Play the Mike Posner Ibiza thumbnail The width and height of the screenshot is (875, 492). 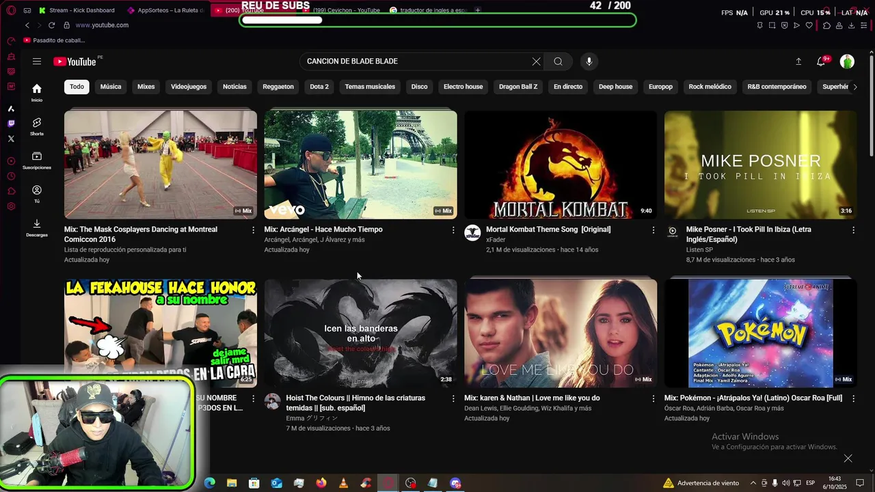click(x=760, y=165)
